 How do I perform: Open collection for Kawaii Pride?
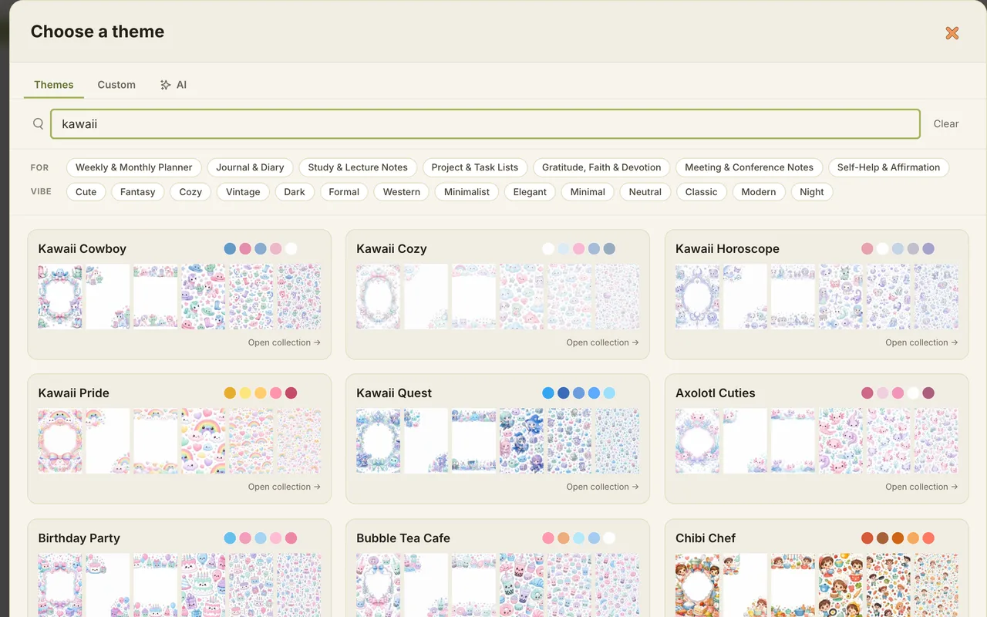[285, 487]
